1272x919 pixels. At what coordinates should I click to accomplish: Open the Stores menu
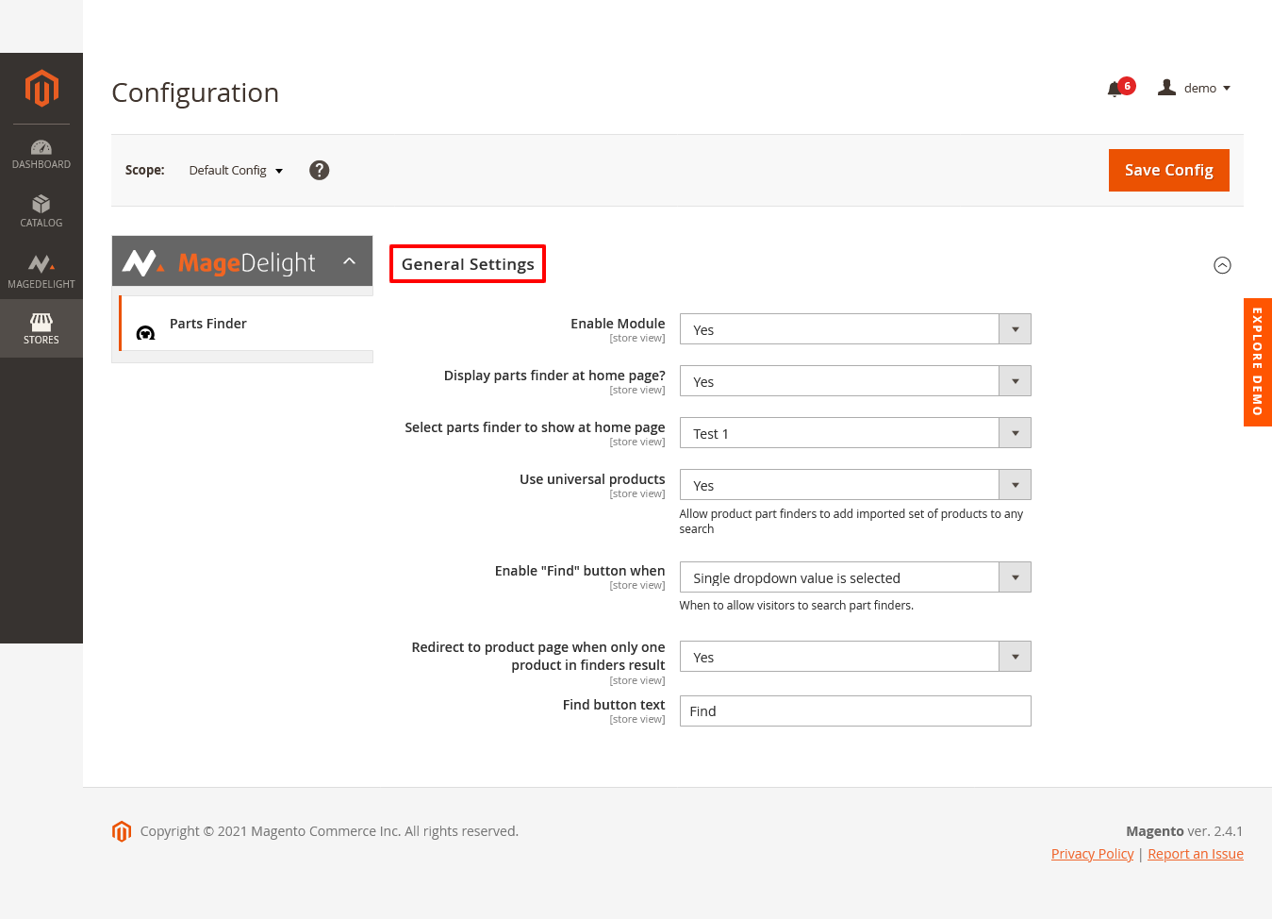click(x=41, y=328)
